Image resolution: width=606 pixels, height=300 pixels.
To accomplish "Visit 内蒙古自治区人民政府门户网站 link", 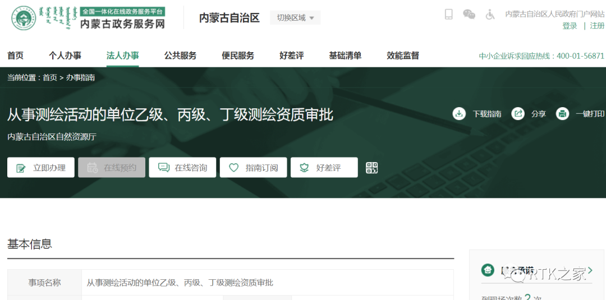I will [555, 14].
